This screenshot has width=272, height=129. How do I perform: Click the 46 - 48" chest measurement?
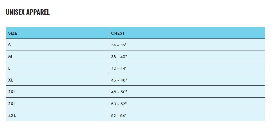[119, 80]
